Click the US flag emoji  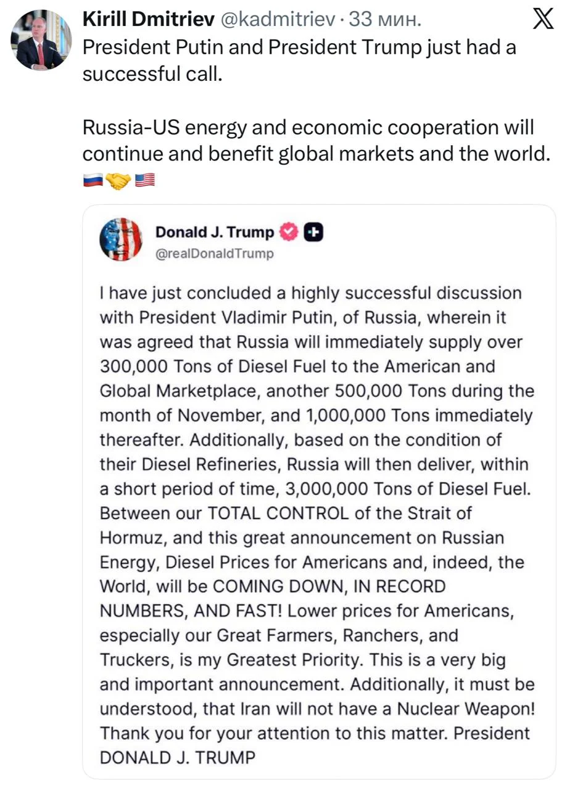coord(145,180)
